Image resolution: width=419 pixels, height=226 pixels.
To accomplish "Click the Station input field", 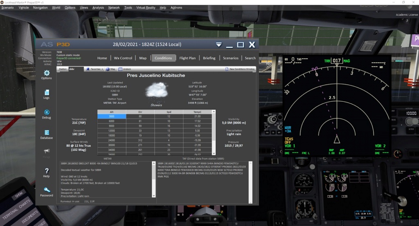I will click(x=76, y=69).
